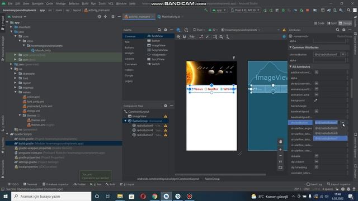Screen dimensions: 358x201
Task: Open Guidelines helper icon
Action: 228,37
